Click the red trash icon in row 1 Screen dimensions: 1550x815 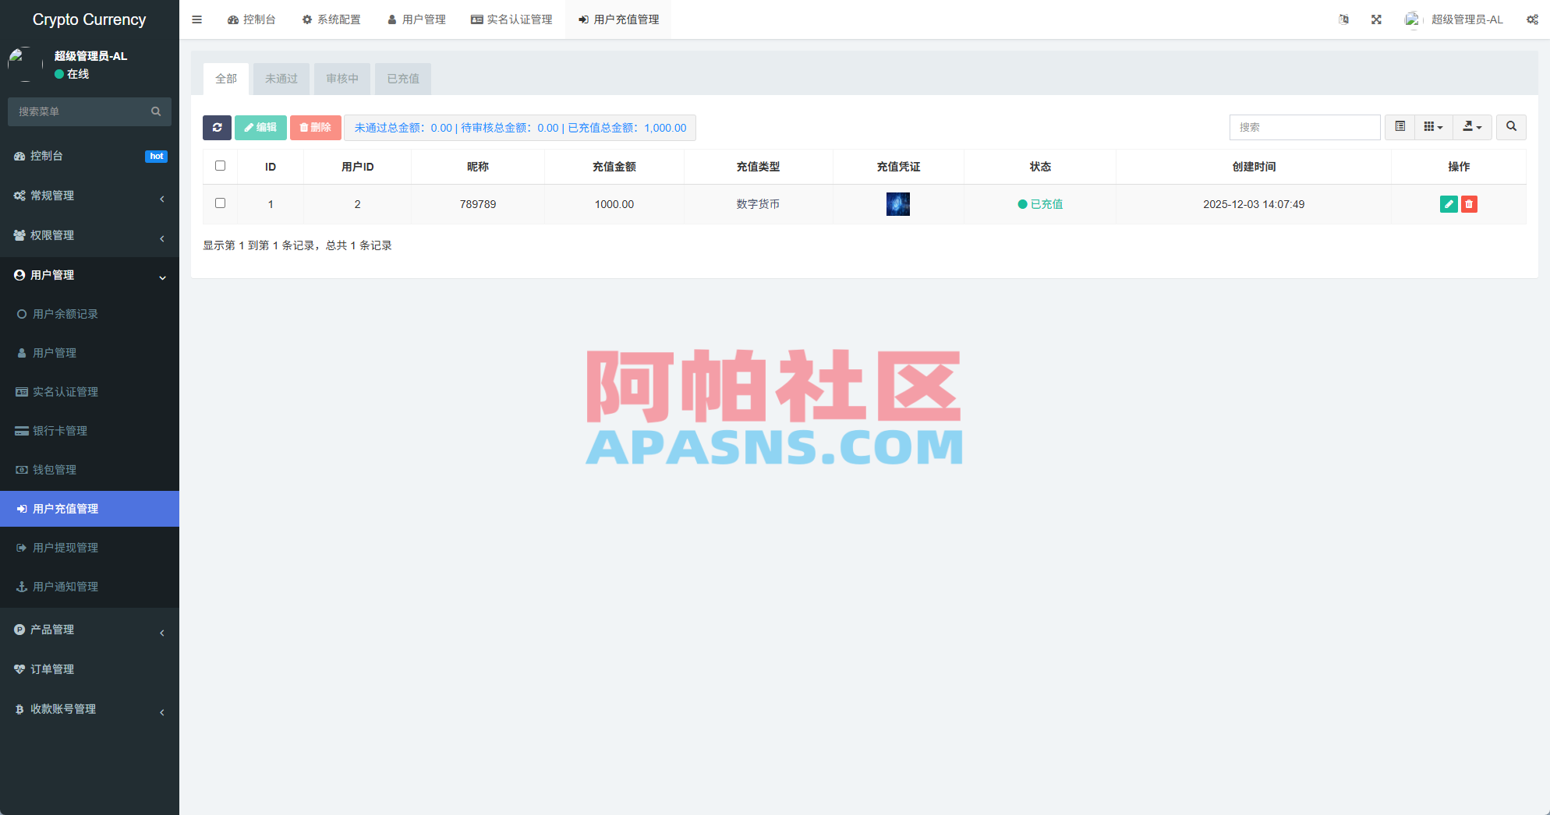[x=1469, y=204]
